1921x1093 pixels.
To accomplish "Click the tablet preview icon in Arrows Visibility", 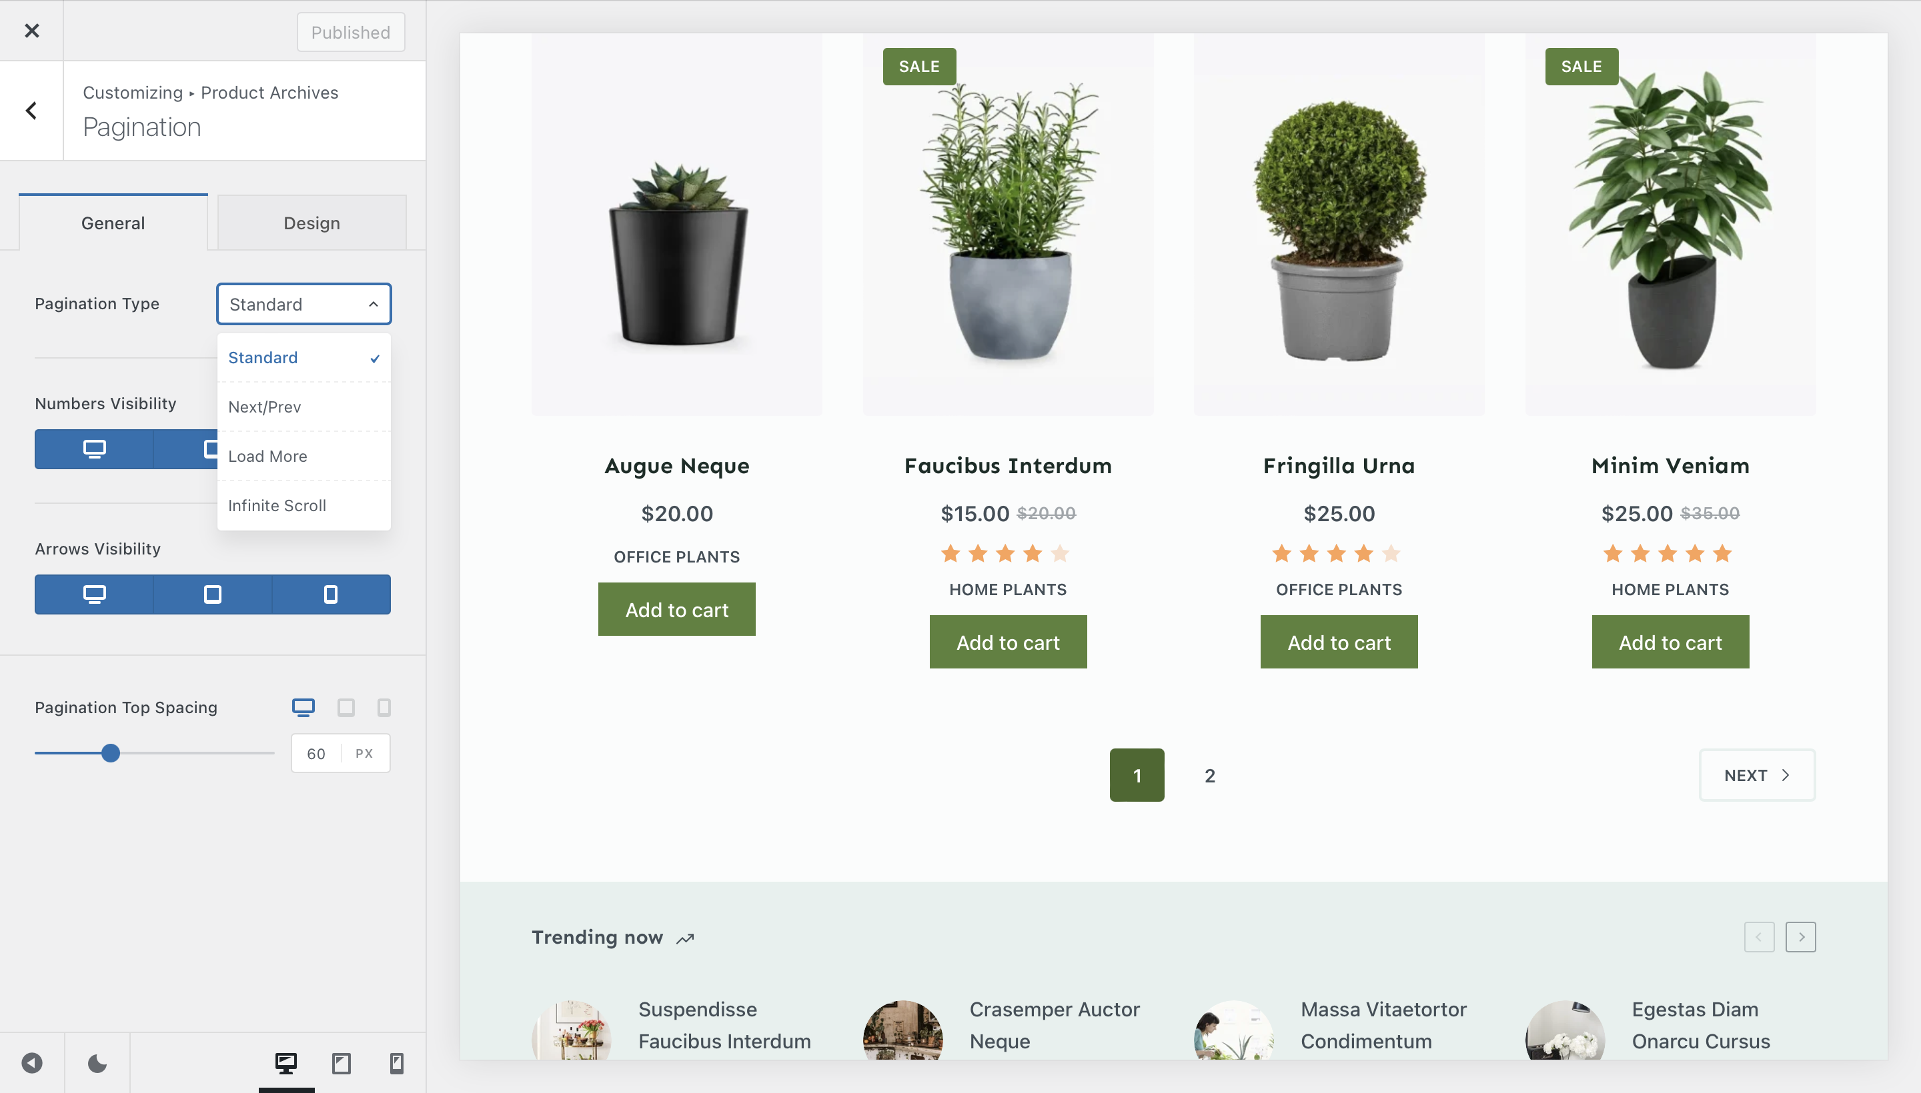I will [212, 593].
